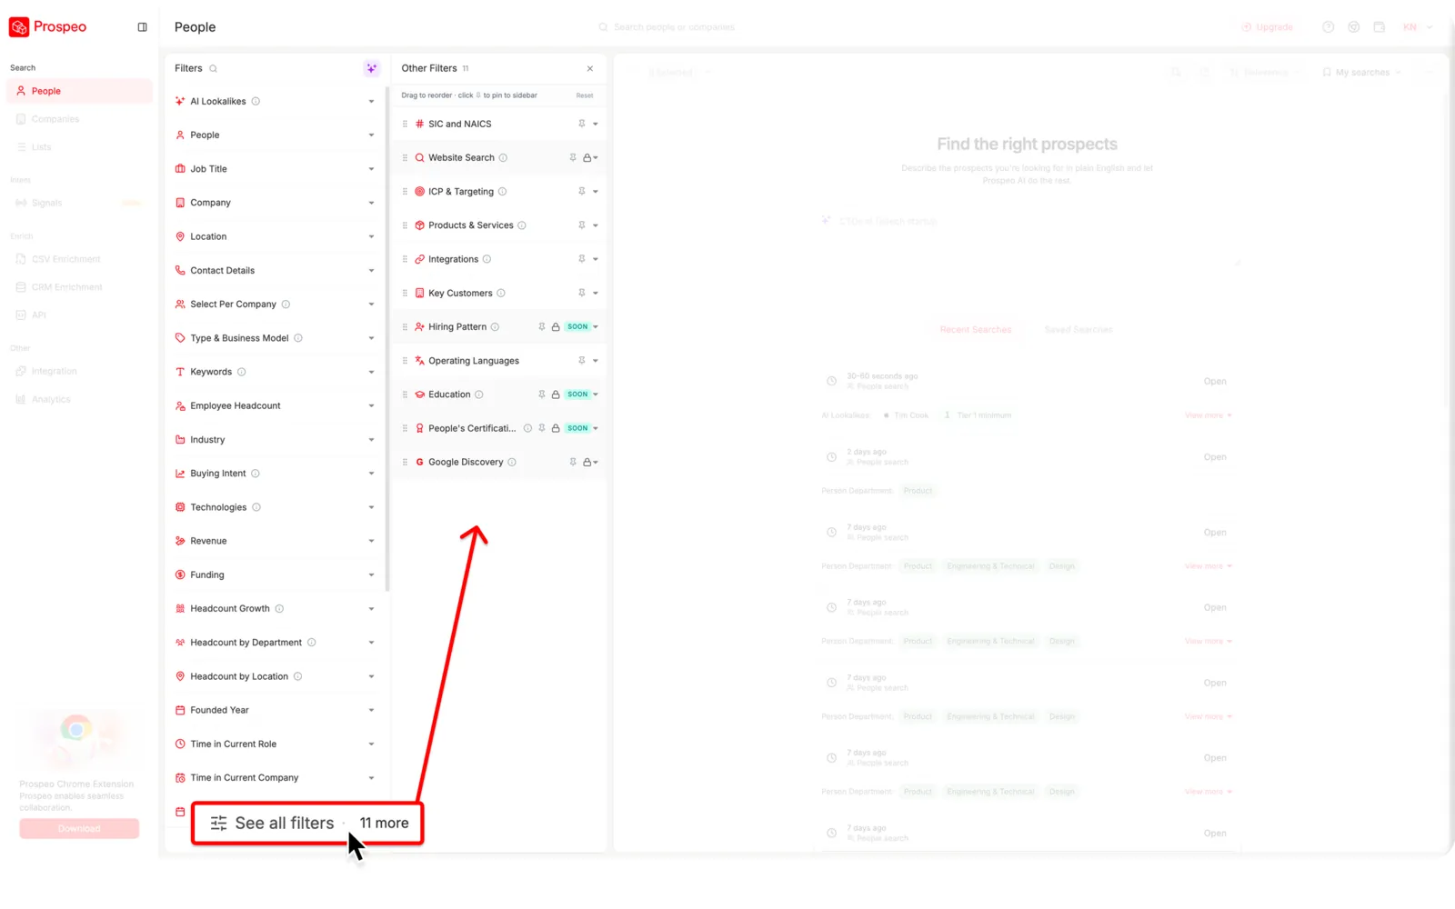Click the info icon beside Website Search
Screen dimensions: 1455x909
pyautogui.click(x=503, y=158)
